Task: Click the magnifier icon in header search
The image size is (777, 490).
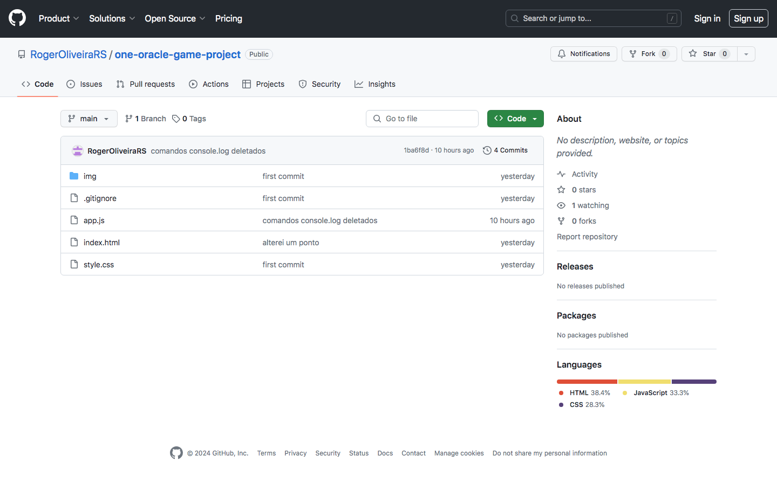Action: (515, 18)
